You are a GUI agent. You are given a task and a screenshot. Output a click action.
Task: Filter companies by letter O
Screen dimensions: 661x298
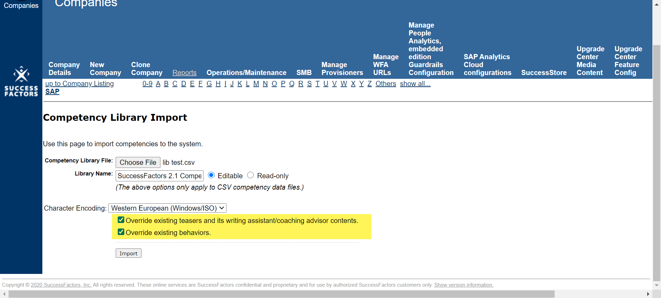(274, 84)
